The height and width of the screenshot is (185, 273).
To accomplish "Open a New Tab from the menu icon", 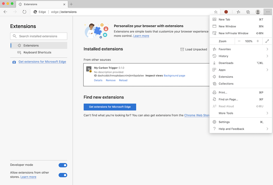I will tap(224, 19).
